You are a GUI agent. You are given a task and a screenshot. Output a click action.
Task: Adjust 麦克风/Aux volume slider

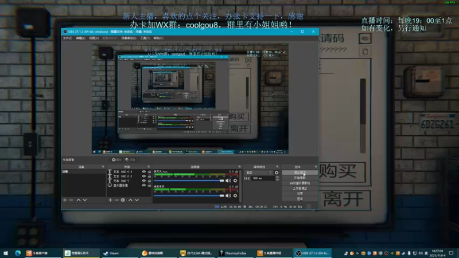point(189,181)
